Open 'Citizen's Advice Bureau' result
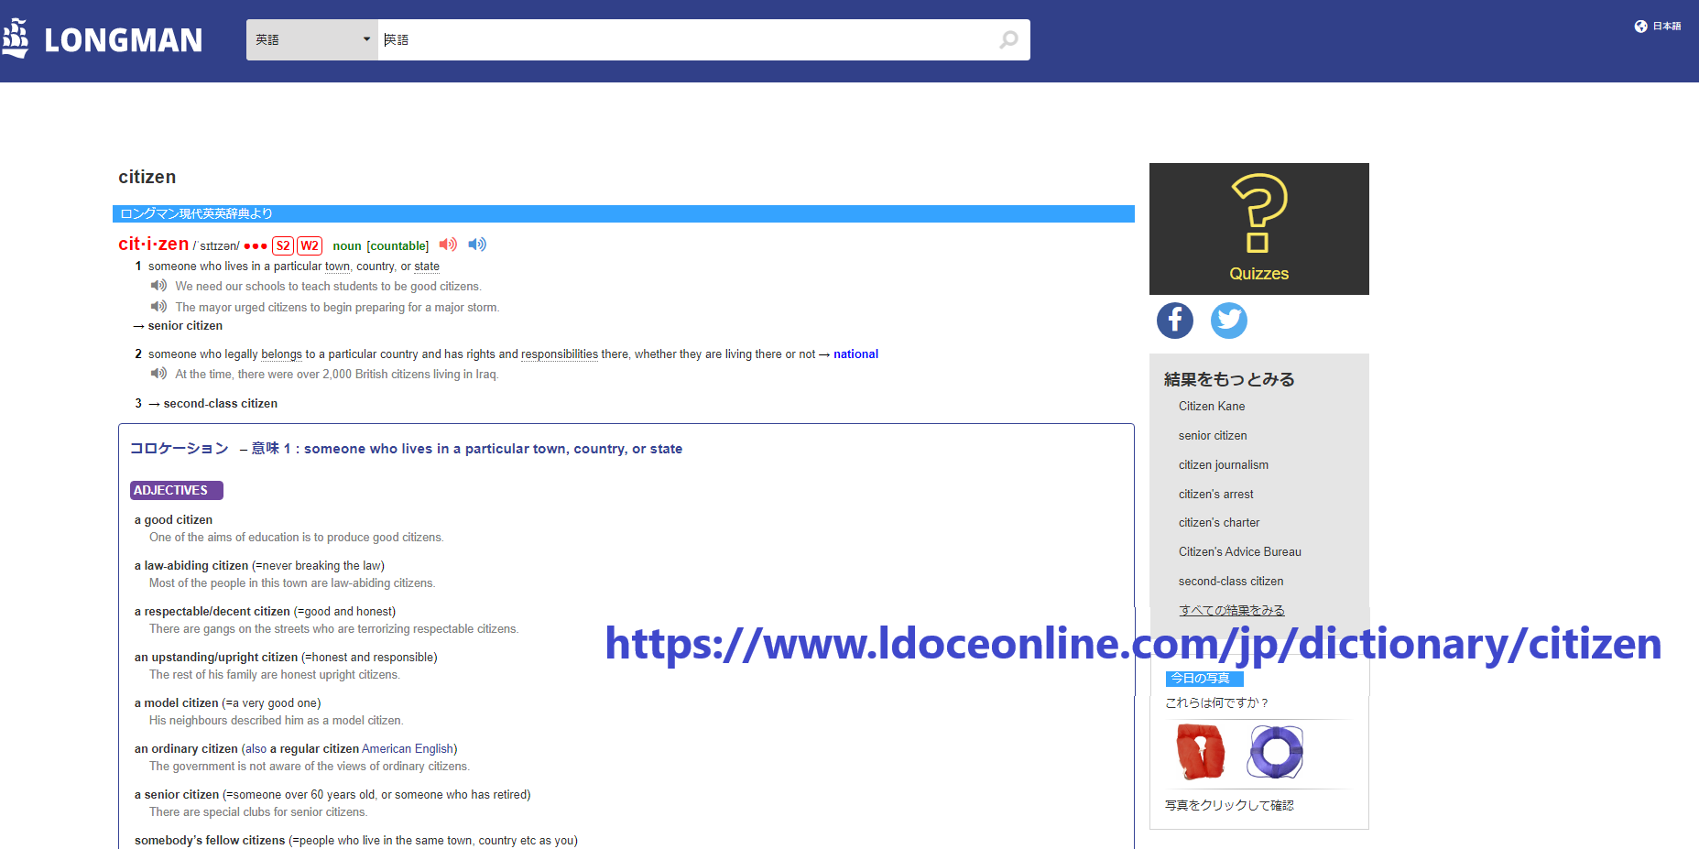 [x=1240, y=552]
